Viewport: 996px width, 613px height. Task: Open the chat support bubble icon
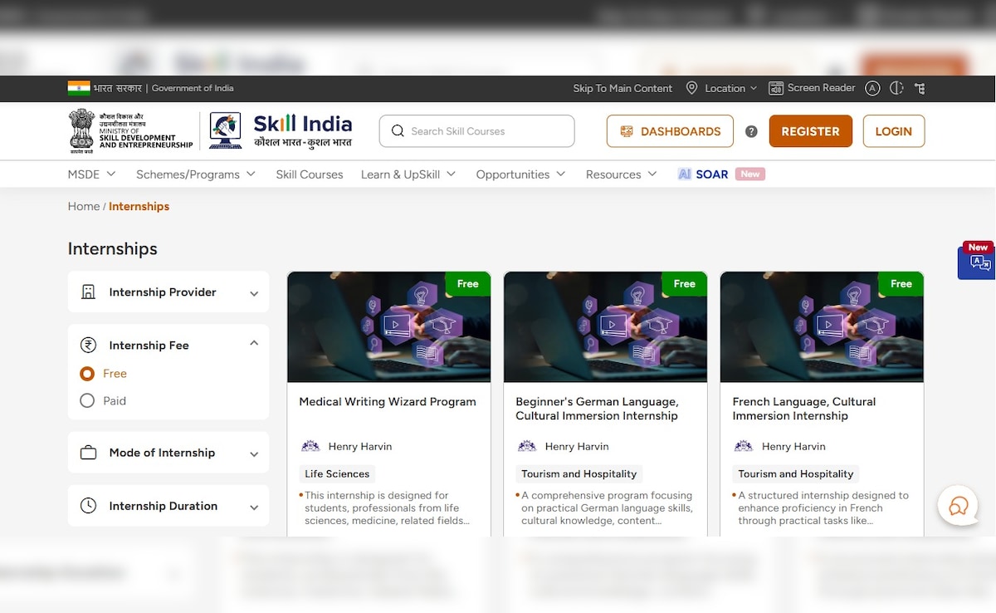tap(958, 505)
